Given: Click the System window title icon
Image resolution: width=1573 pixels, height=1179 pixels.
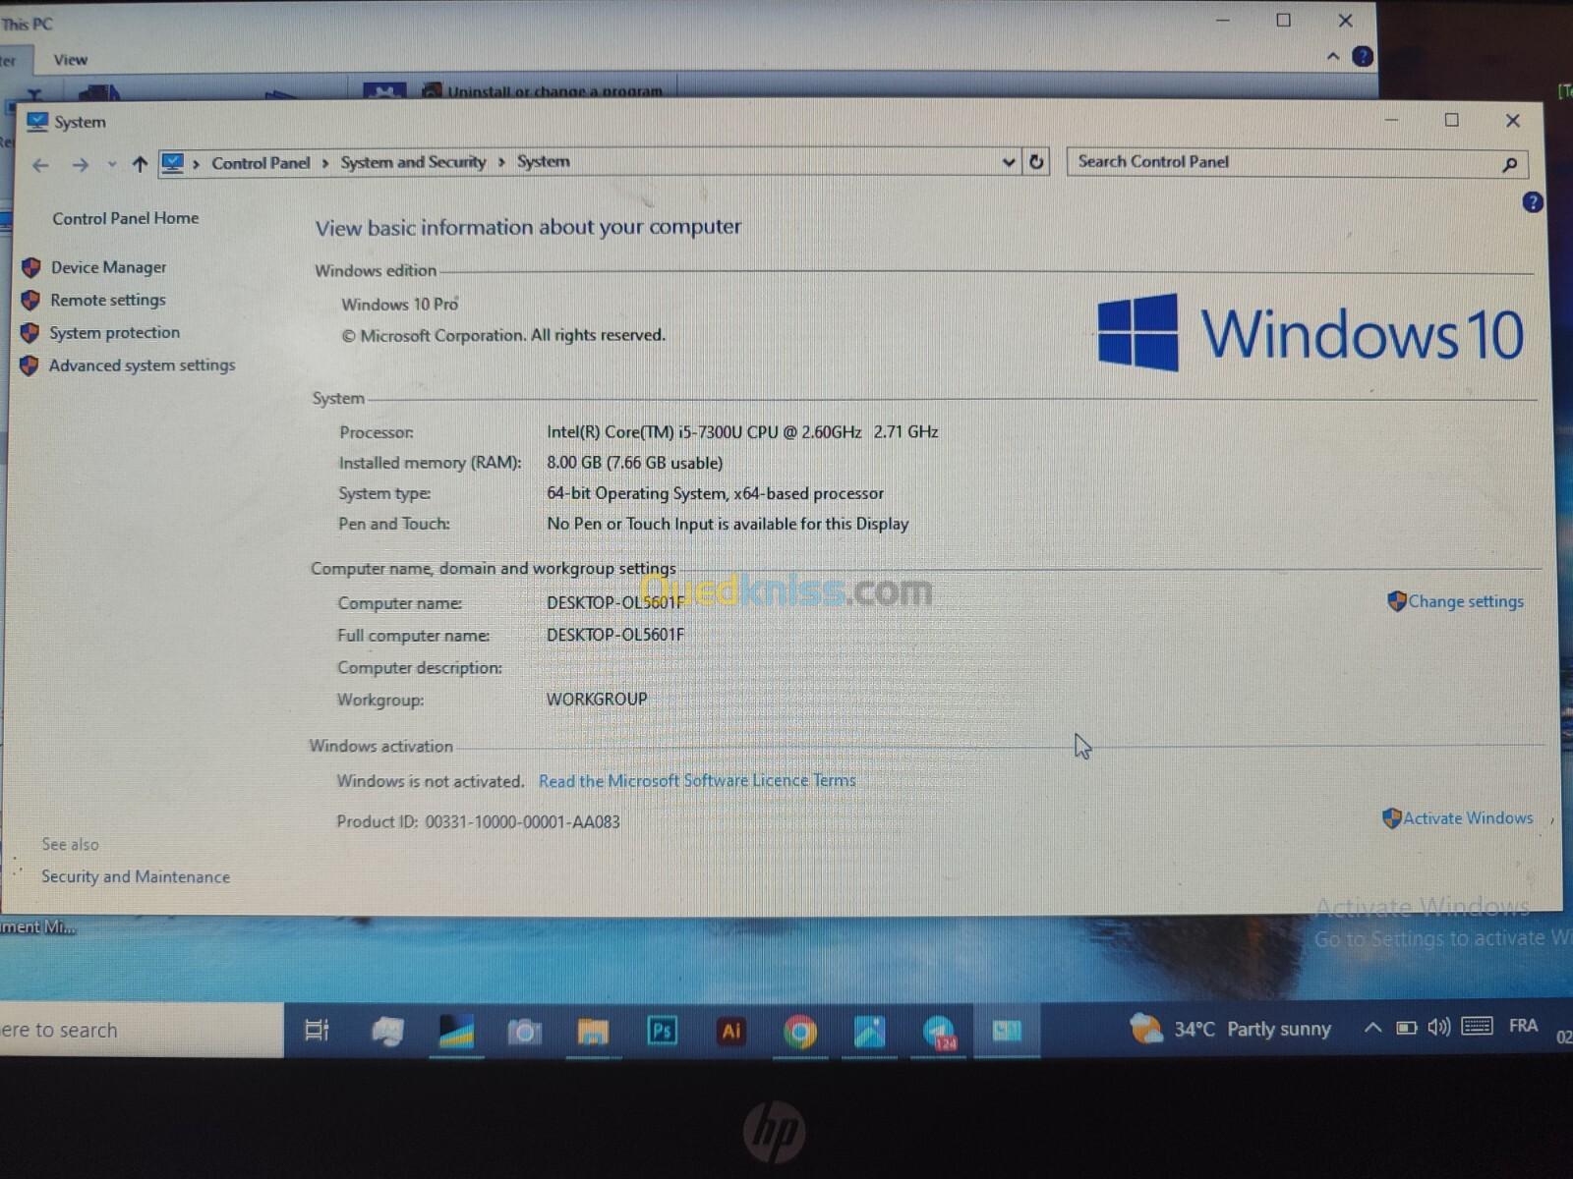Looking at the screenshot, I should click(x=37, y=122).
